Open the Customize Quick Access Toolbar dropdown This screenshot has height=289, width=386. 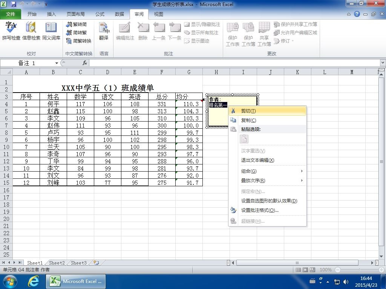(x=46, y=5)
